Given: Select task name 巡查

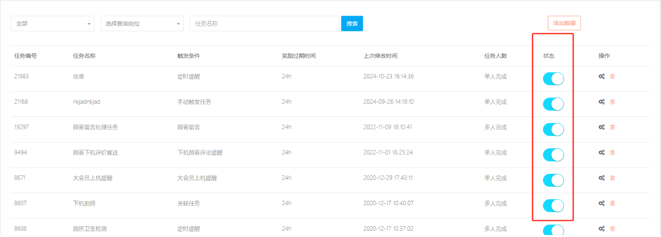Looking at the screenshot, I should (x=78, y=76).
